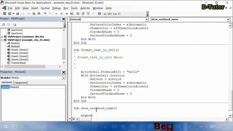The image size is (233, 131).
Task: Collapse VBAProject (example_vba_01.xlsm) tree node
Action: 2,40
